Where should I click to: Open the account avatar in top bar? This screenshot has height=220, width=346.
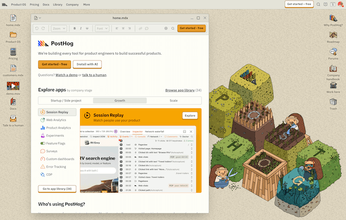(341, 4)
